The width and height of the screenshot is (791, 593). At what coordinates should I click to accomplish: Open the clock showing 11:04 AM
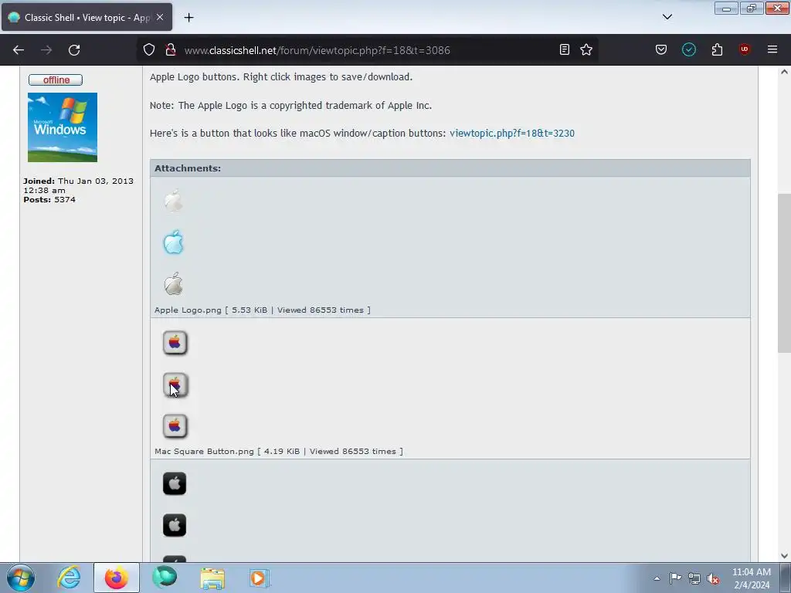coord(751,578)
